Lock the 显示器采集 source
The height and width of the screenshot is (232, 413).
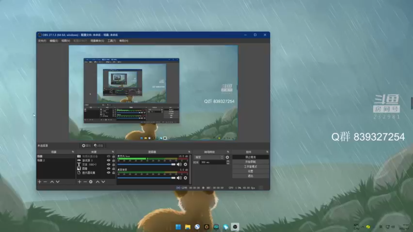[114, 173]
